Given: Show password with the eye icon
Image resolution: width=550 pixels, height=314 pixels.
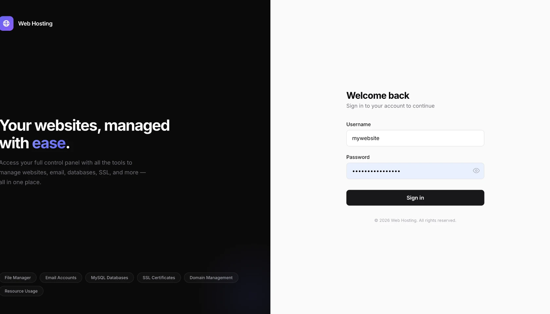Looking at the screenshot, I should click(x=476, y=171).
